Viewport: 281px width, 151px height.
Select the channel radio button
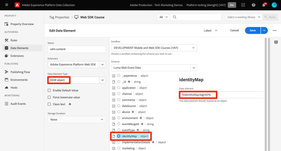tap(119, 94)
